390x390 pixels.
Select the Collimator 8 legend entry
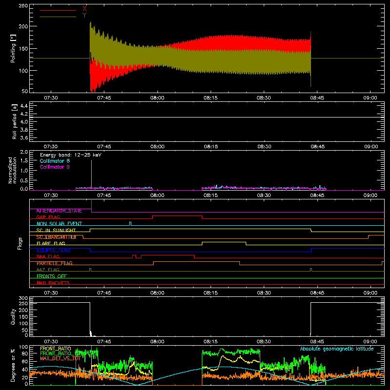[55, 161]
